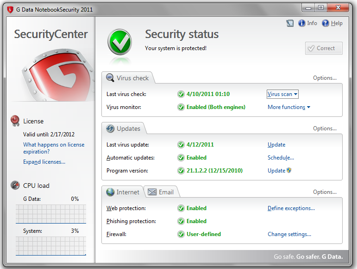
Task: Click the User-defined firewall status text
Action: coord(204,234)
